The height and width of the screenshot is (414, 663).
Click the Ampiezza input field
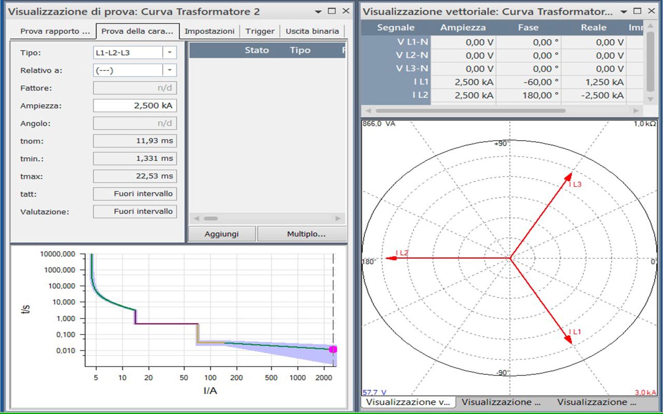(135, 106)
